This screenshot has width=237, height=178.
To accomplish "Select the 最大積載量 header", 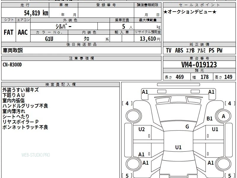I will (x=148, y=20).
